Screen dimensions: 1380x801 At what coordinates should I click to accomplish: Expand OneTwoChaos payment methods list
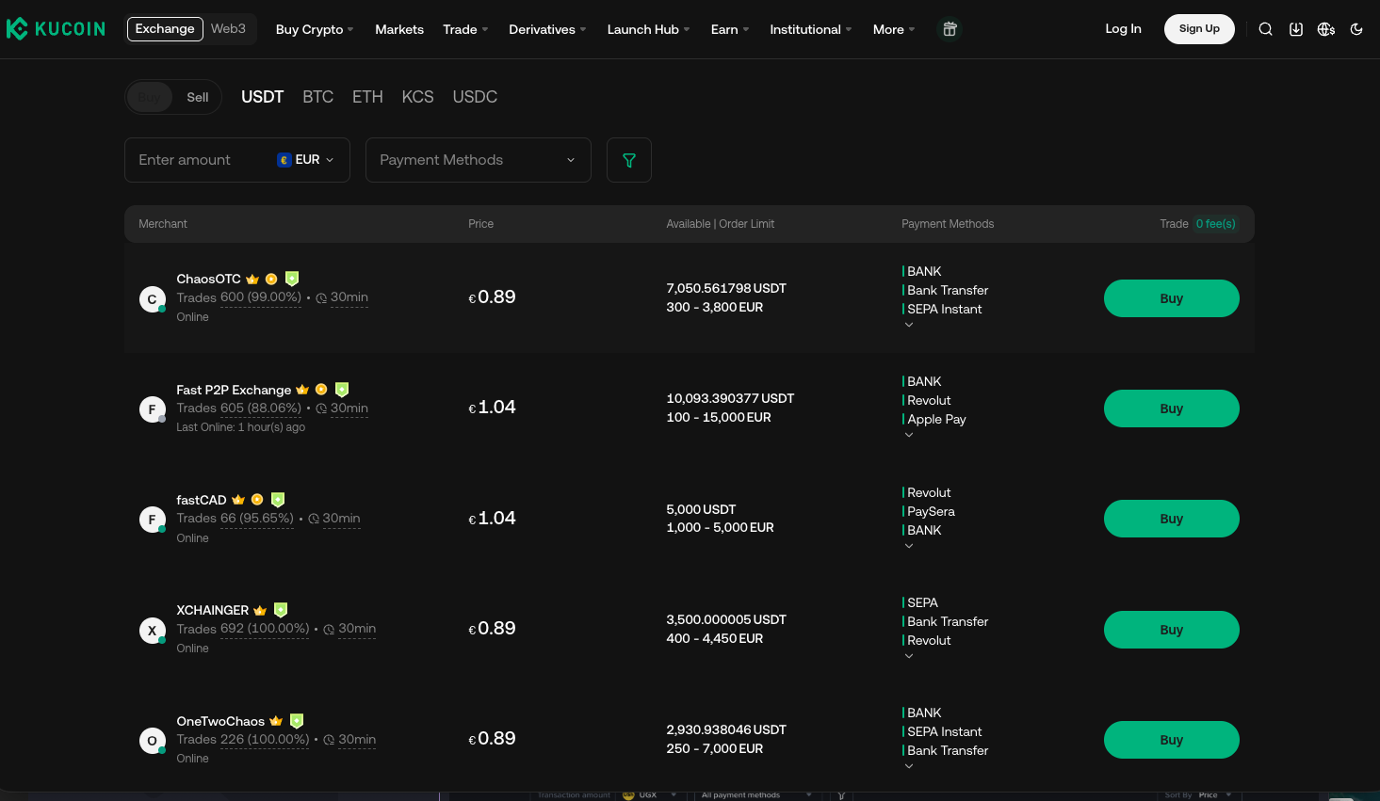[909, 766]
